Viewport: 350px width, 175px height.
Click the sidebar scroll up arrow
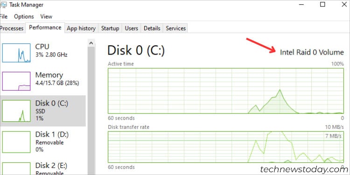(91, 43)
